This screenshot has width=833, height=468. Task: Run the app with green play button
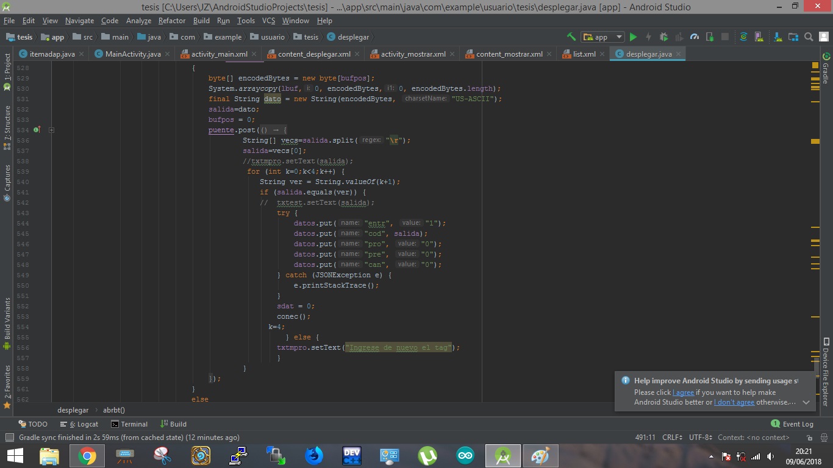[633, 37]
